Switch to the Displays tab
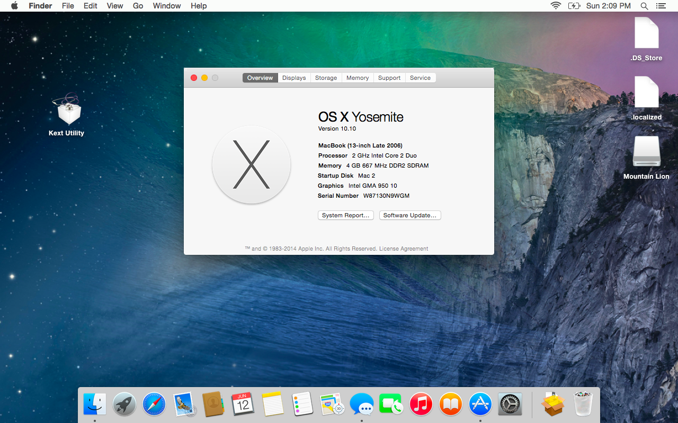The image size is (678, 423). pos(294,78)
